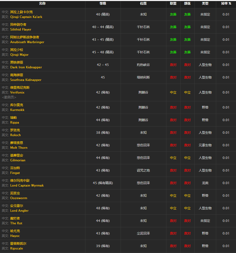Open the Qiraji Captain Ka'ark link
The width and height of the screenshot is (236, 253).
[26, 17]
